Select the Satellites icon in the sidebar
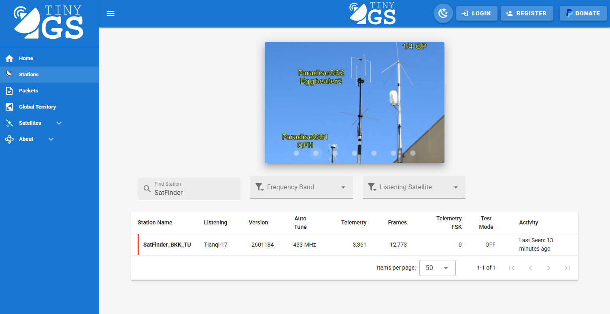Image resolution: width=610 pixels, height=314 pixels. click(x=9, y=123)
